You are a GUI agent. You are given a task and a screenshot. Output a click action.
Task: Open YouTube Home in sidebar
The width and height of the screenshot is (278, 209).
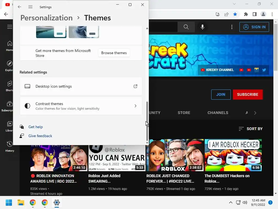10,46
